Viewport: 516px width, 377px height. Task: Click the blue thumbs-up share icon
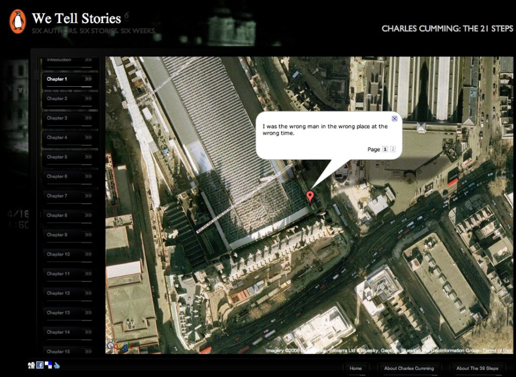[x=56, y=365]
